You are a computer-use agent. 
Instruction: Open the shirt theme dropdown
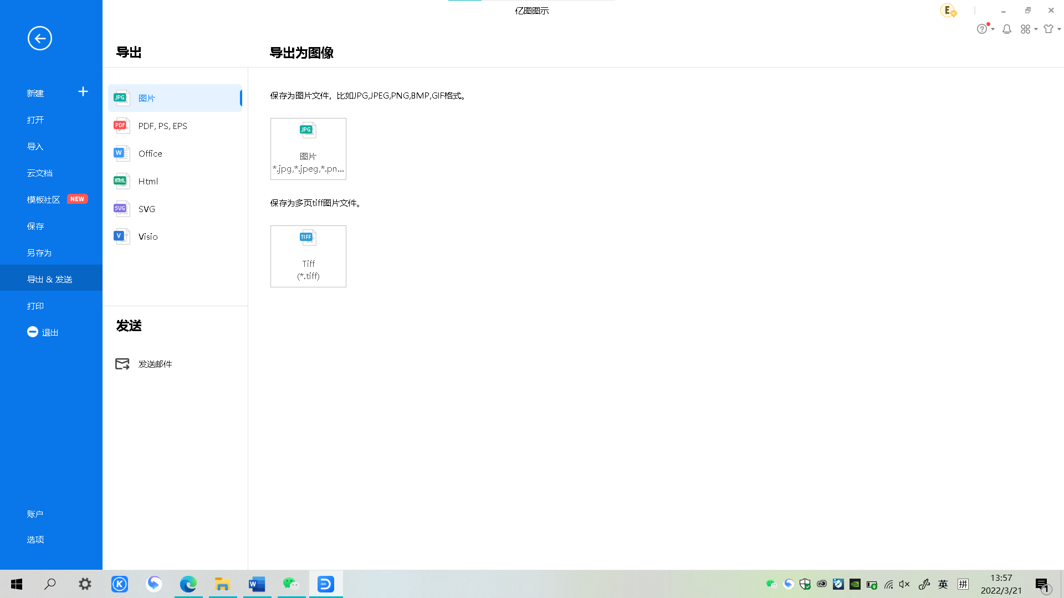tap(1051, 29)
